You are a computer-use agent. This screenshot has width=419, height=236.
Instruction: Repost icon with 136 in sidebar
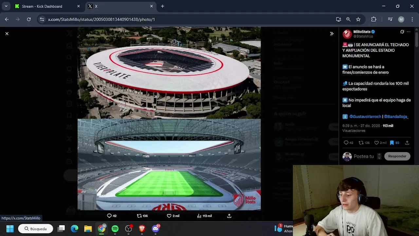pos(364,143)
